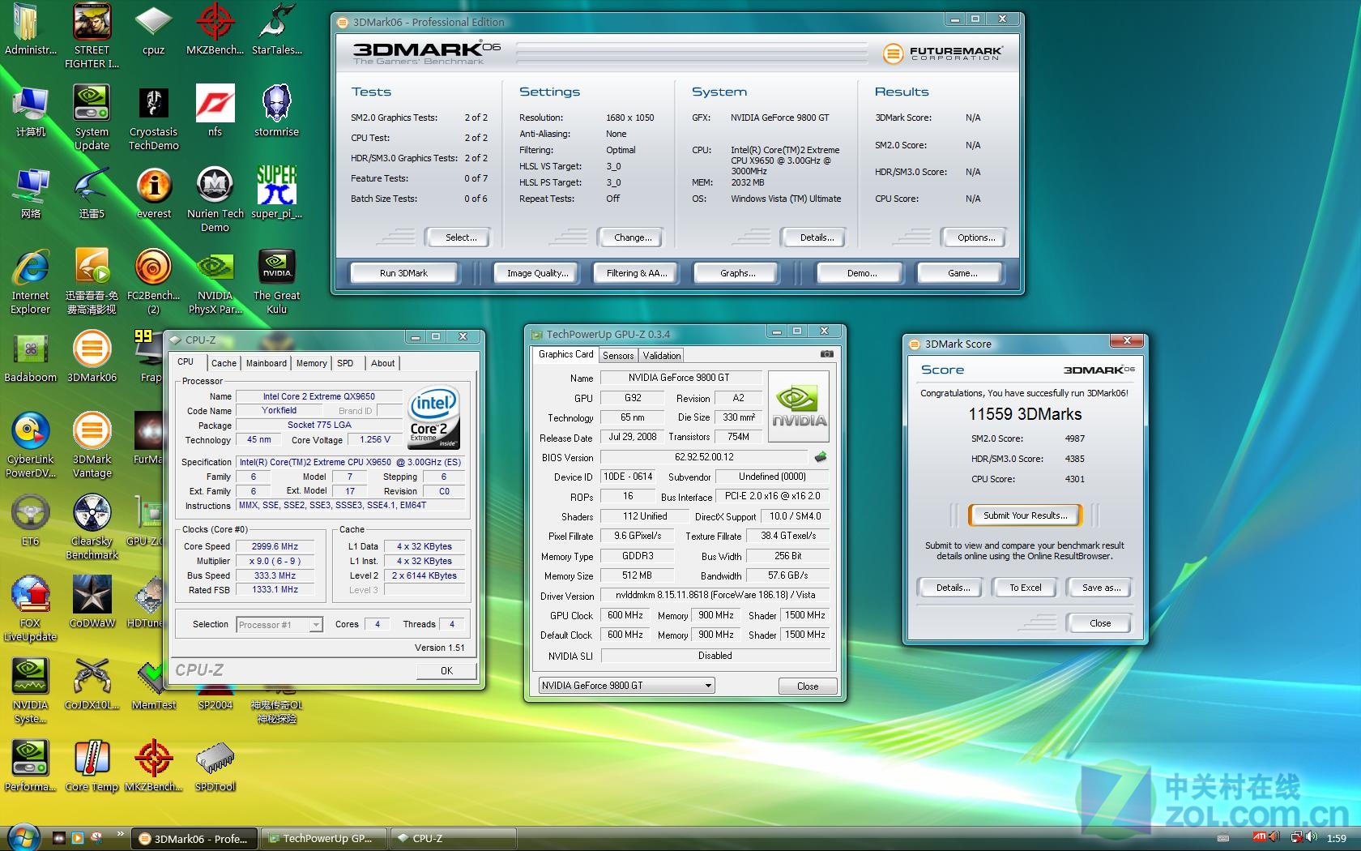This screenshot has width=1361, height=851.
Task: Open the About tab in CPU-Z
Action: pyautogui.click(x=383, y=363)
